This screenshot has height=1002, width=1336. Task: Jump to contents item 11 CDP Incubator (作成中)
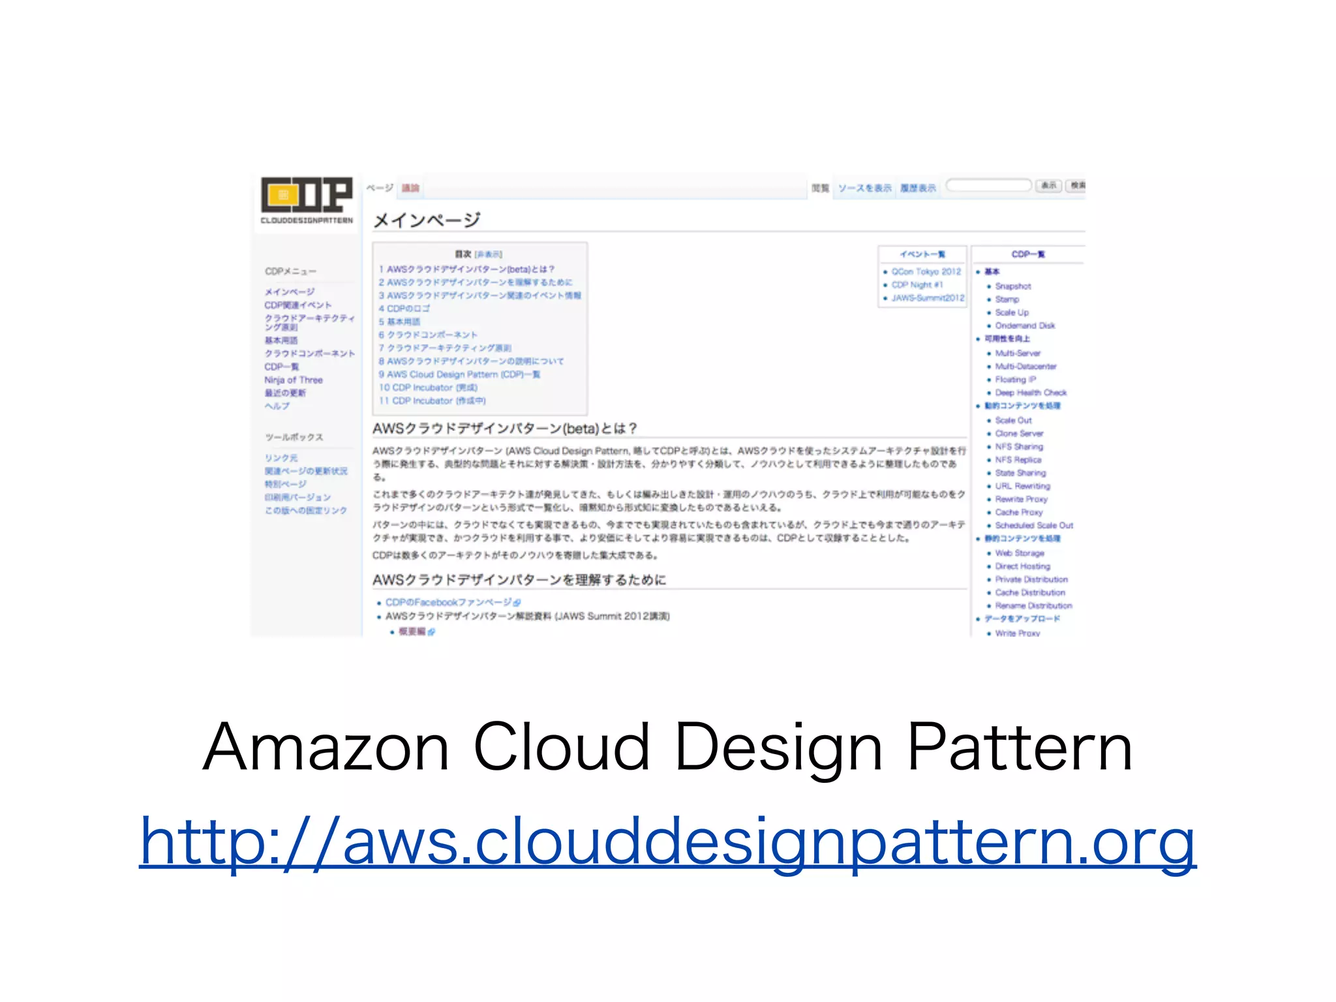pos(432,401)
